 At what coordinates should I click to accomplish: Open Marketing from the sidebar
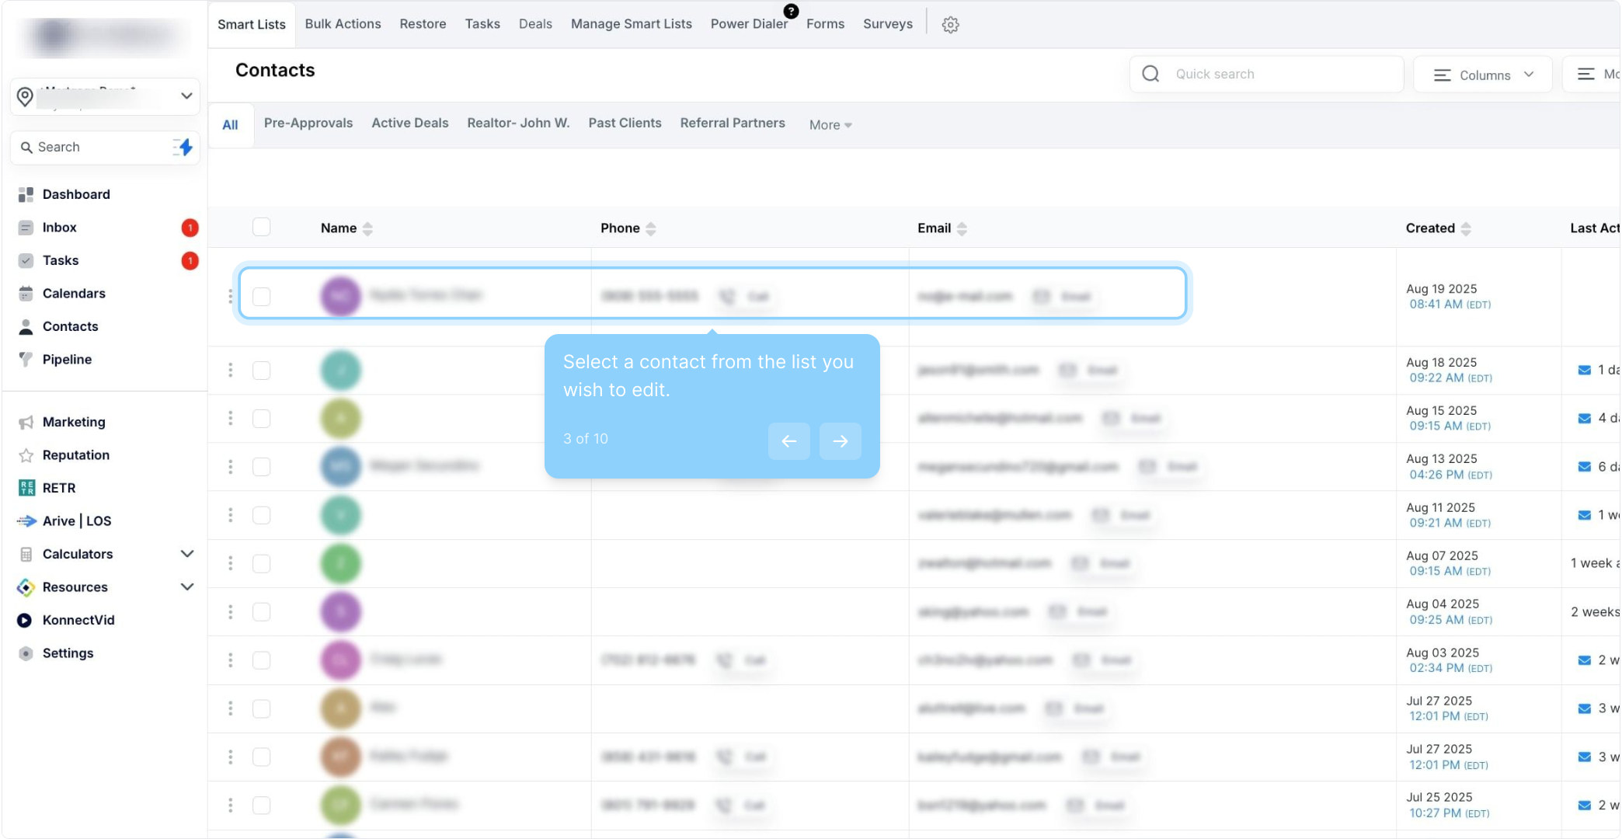coord(73,422)
